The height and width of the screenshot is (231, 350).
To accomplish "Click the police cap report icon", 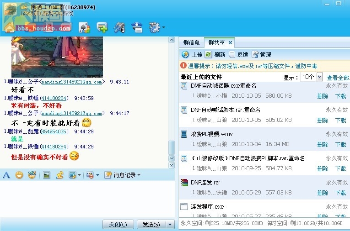I will [x=137, y=28].
